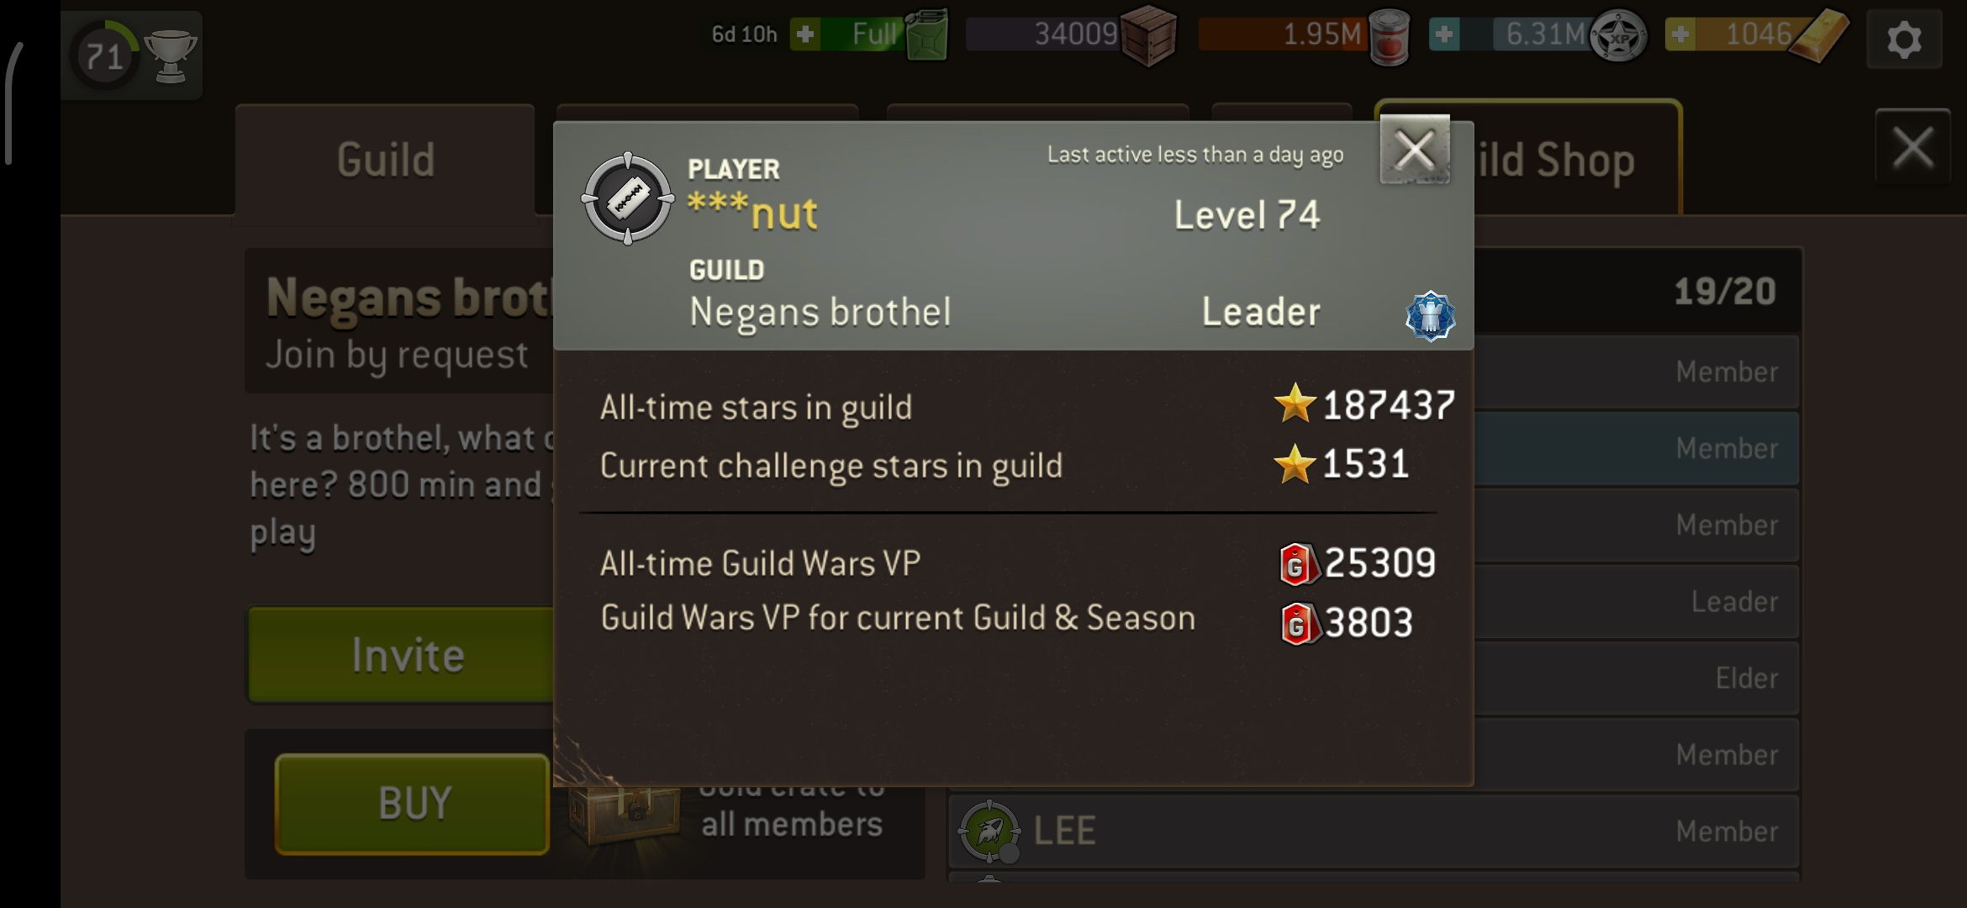
Task: Tap the supply crate icon showing 34009
Action: (1148, 35)
